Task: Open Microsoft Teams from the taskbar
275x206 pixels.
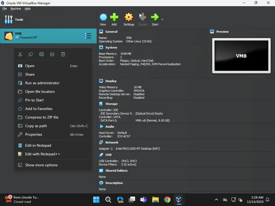Action: click(x=143, y=200)
